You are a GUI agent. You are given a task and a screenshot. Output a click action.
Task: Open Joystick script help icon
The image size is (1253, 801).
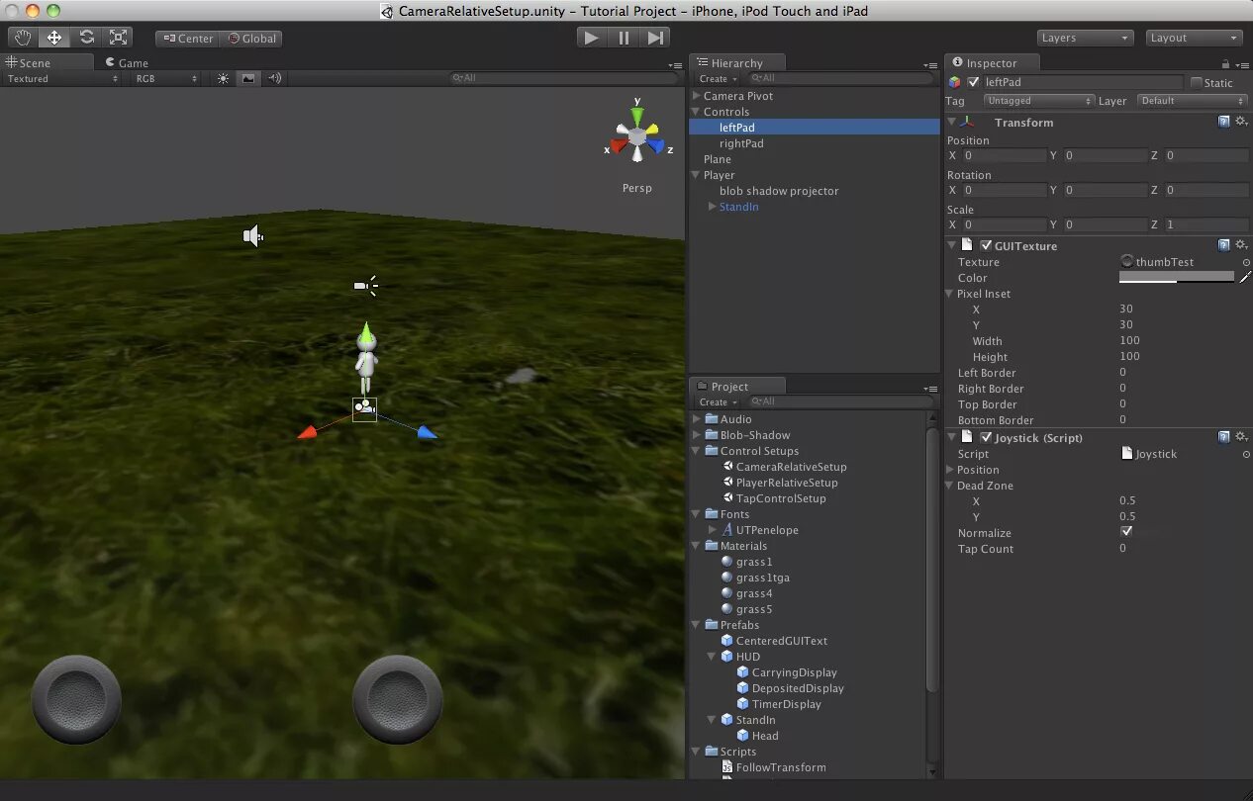click(x=1224, y=437)
